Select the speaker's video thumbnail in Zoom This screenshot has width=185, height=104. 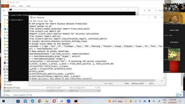174,18
